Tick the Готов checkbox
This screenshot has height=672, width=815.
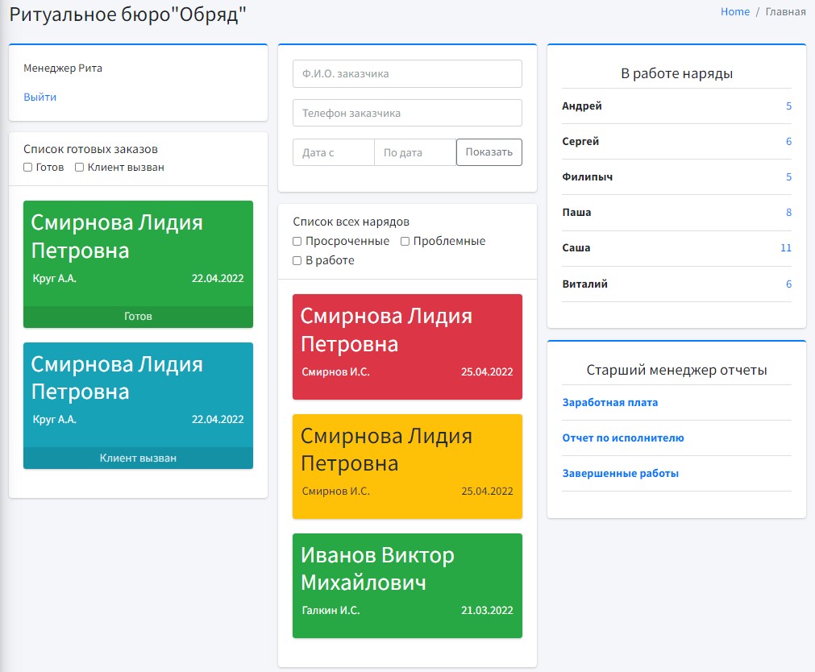(28, 168)
